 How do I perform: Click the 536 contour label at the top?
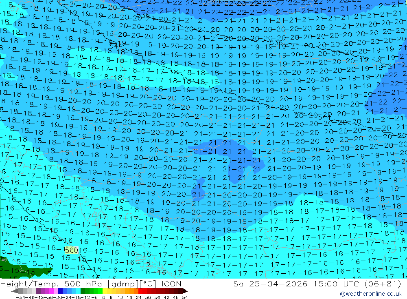143,16
